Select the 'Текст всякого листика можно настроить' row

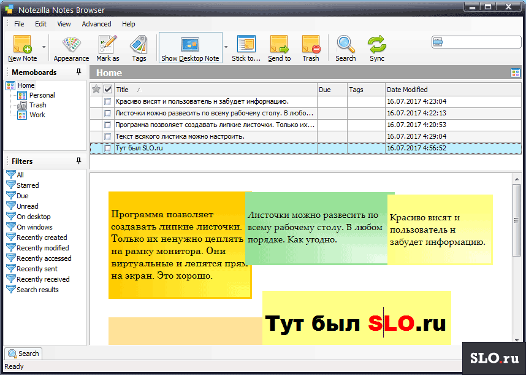click(x=305, y=137)
